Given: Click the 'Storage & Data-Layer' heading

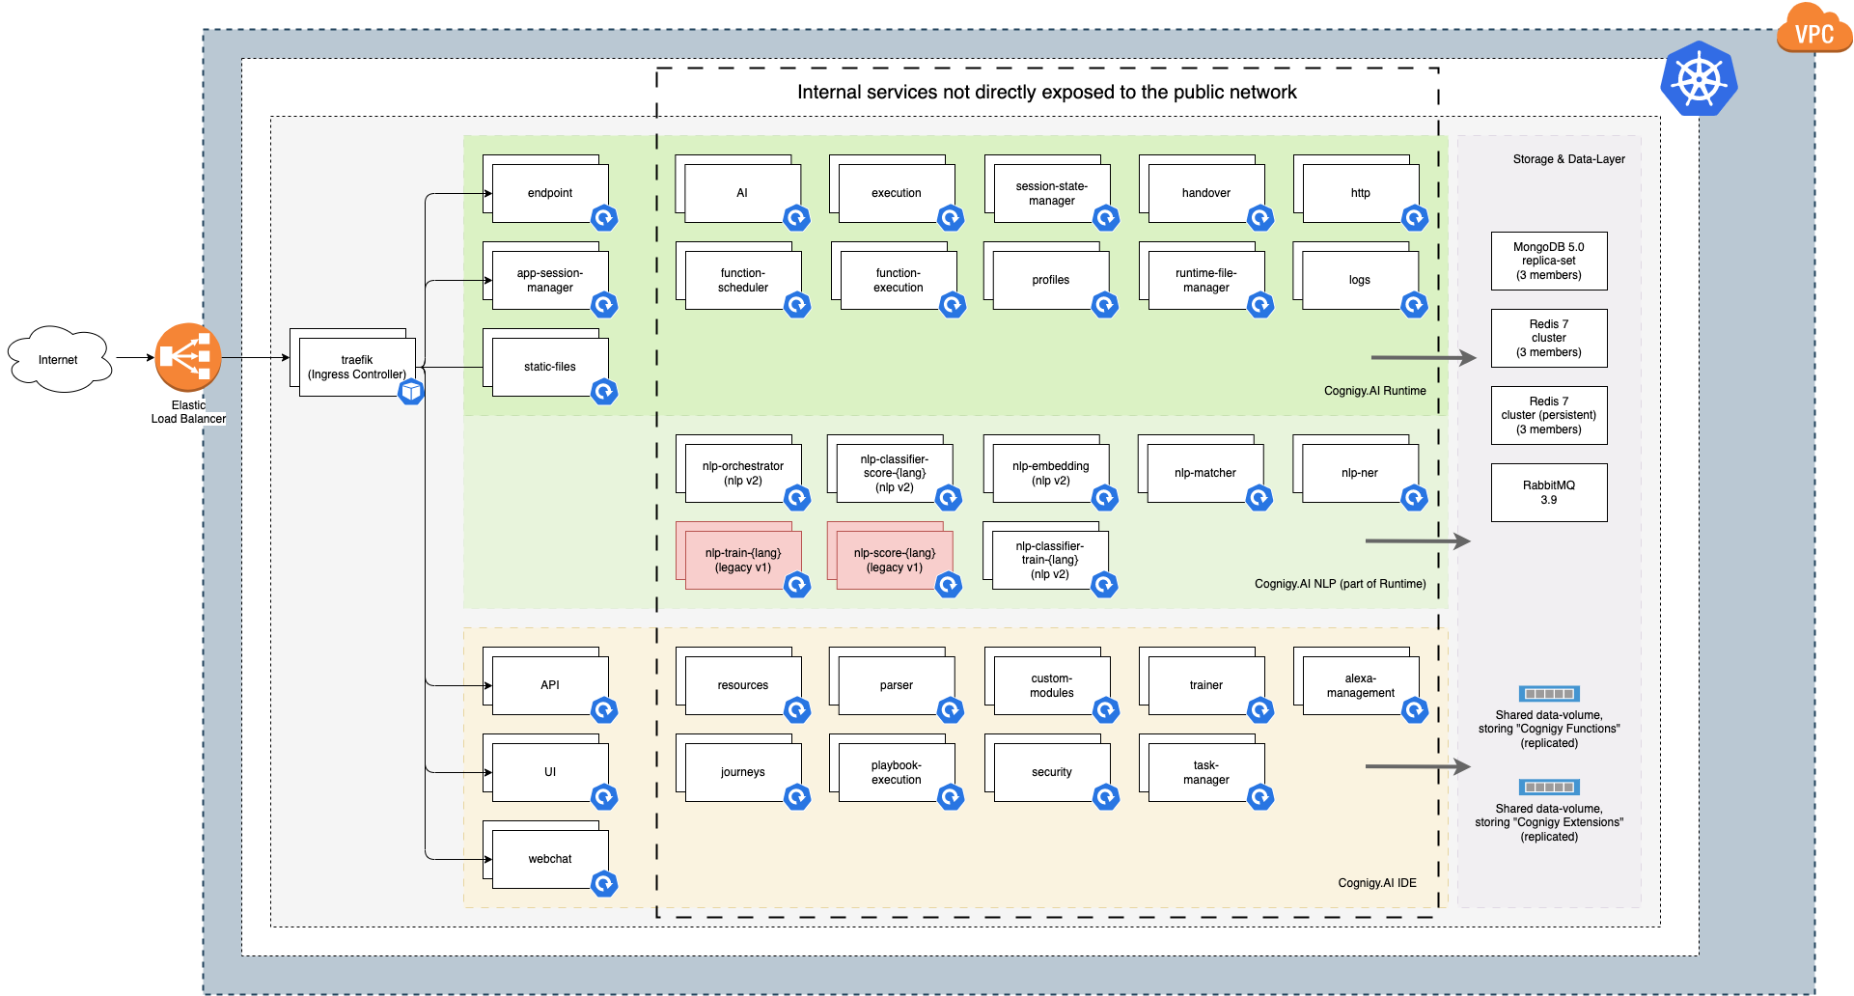Looking at the screenshot, I should 1568,159.
